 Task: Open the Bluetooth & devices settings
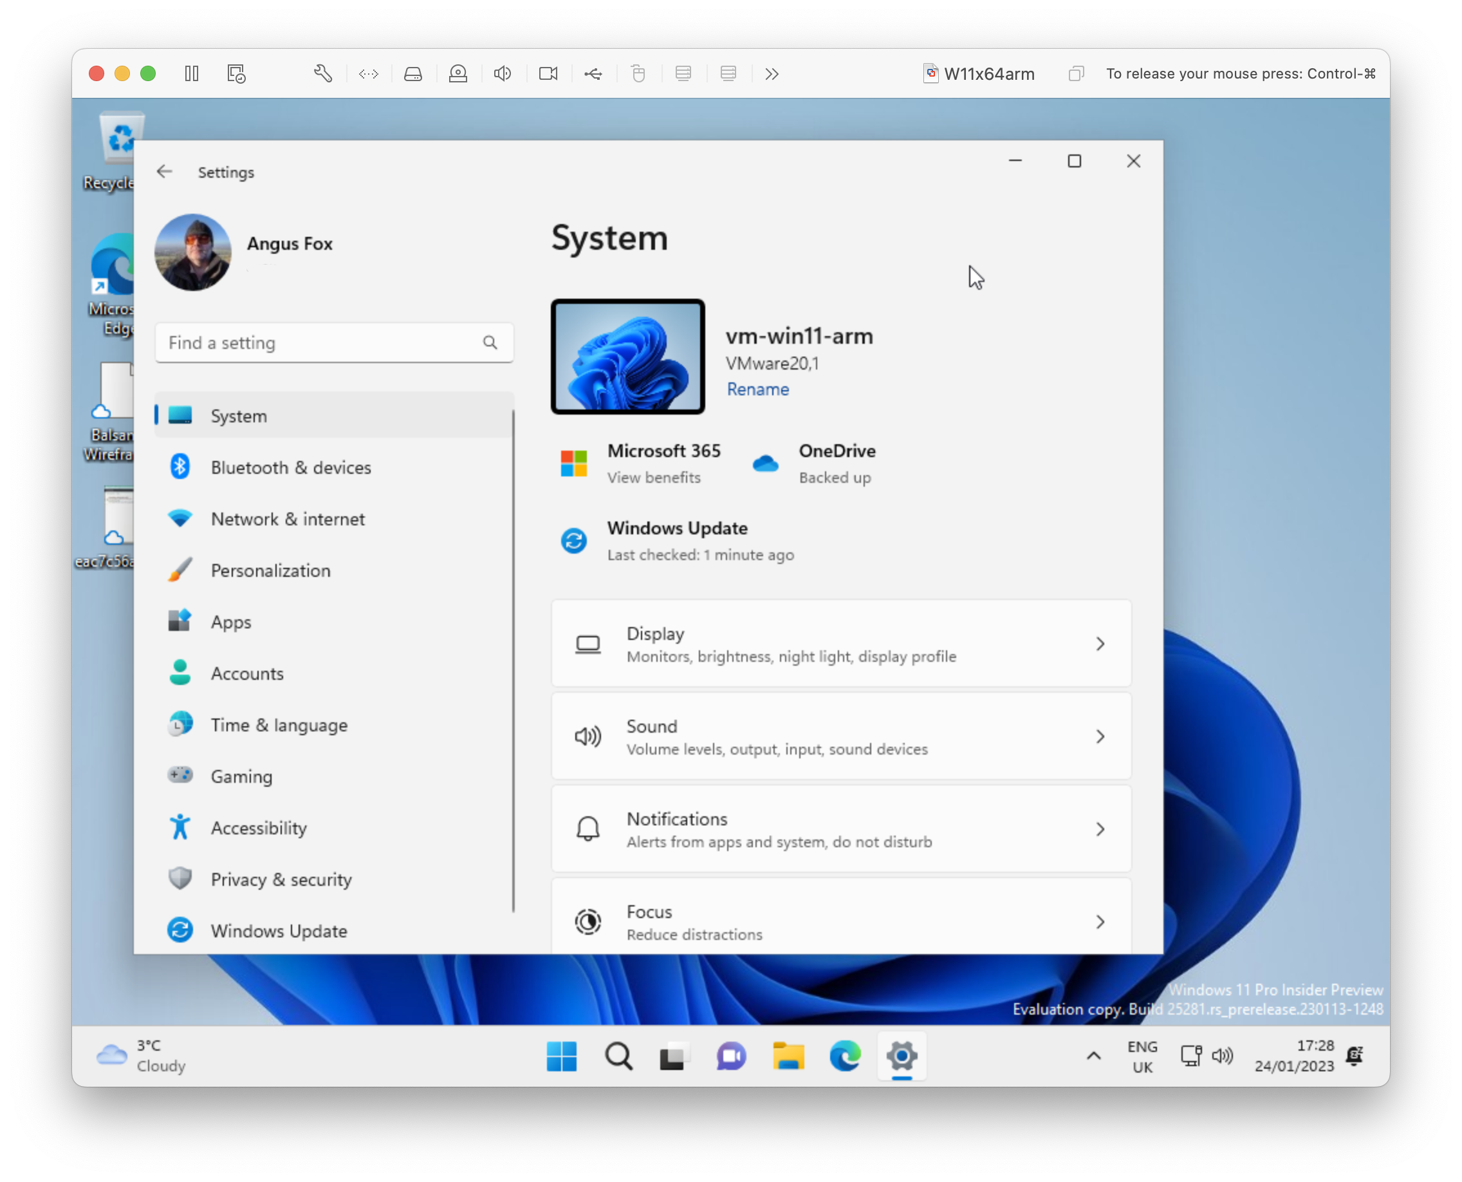(291, 467)
